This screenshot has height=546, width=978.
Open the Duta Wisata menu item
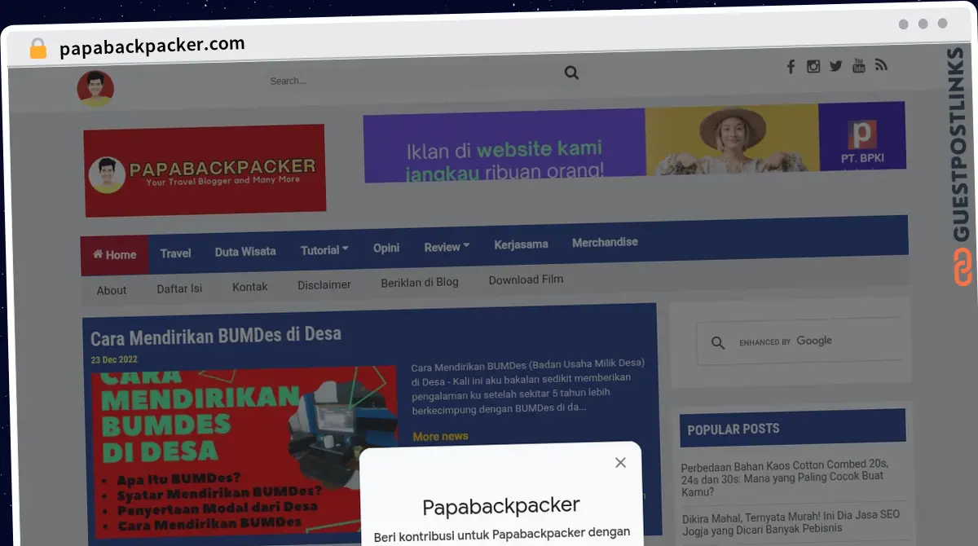click(245, 252)
